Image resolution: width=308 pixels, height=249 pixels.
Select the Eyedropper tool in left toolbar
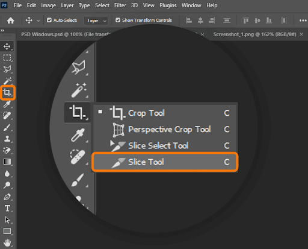point(7,104)
